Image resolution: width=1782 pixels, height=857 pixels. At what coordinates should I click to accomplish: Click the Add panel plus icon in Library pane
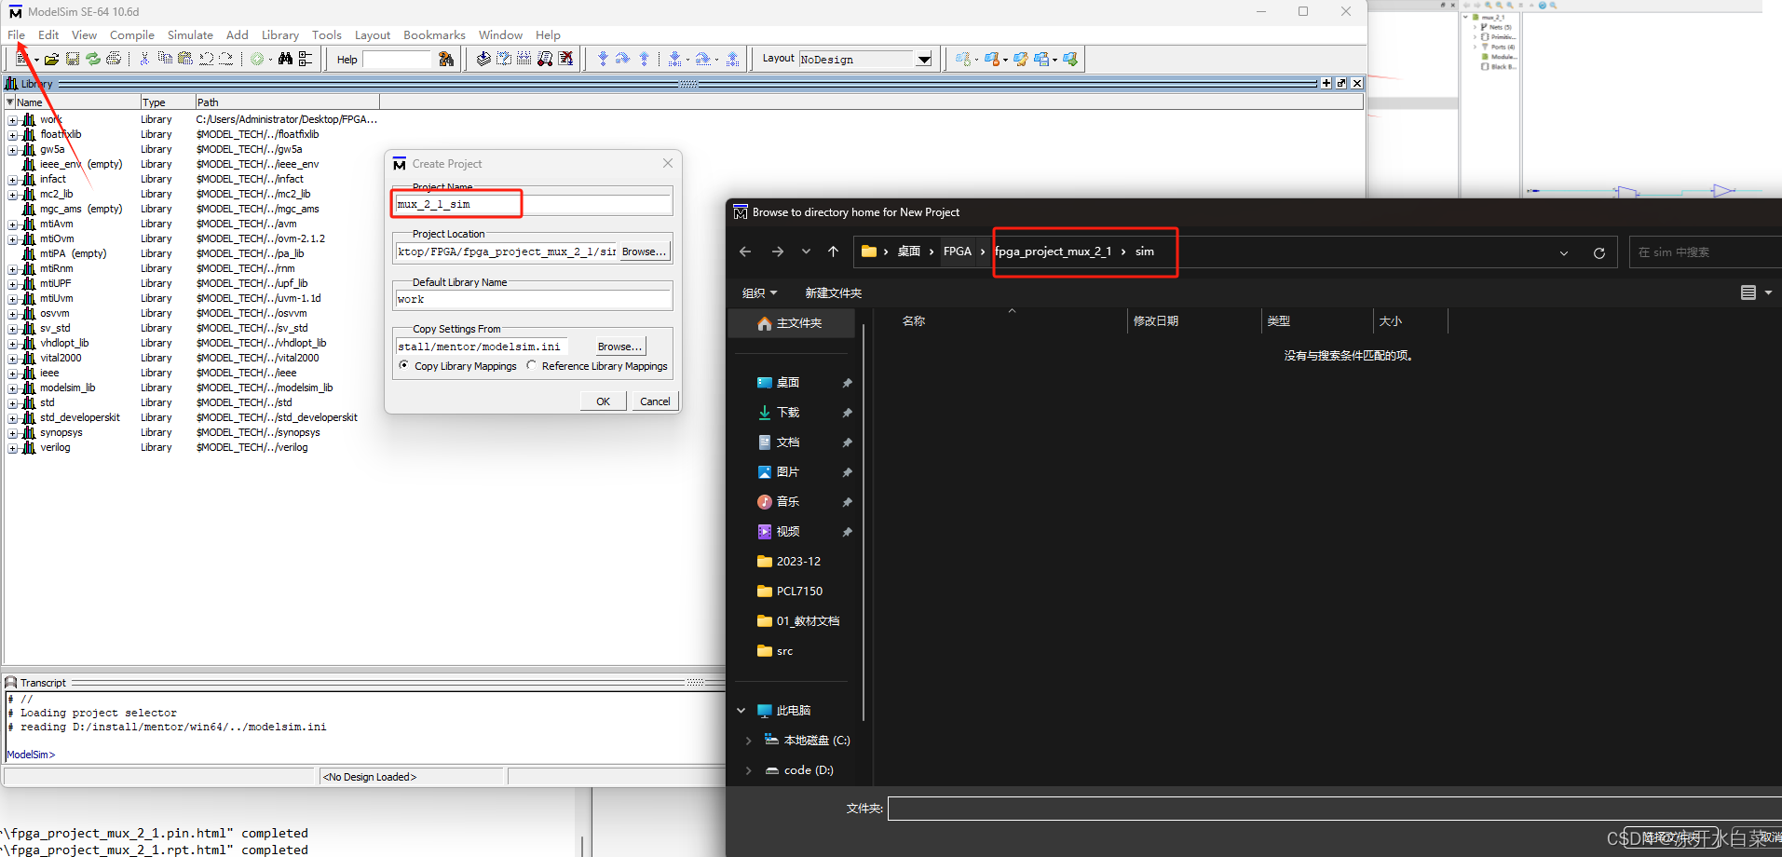click(x=1326, y=83)
